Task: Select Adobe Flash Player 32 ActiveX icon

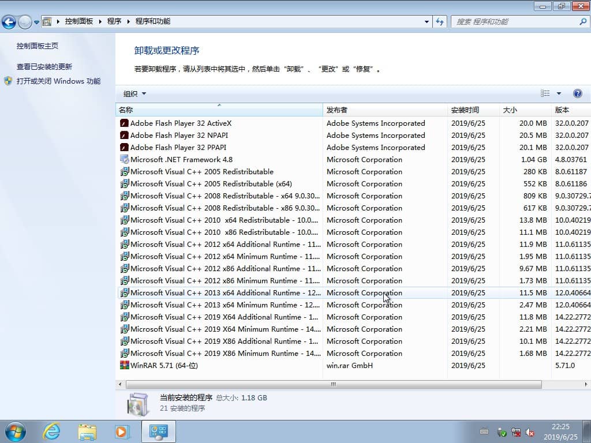Action: pos(124,123)
